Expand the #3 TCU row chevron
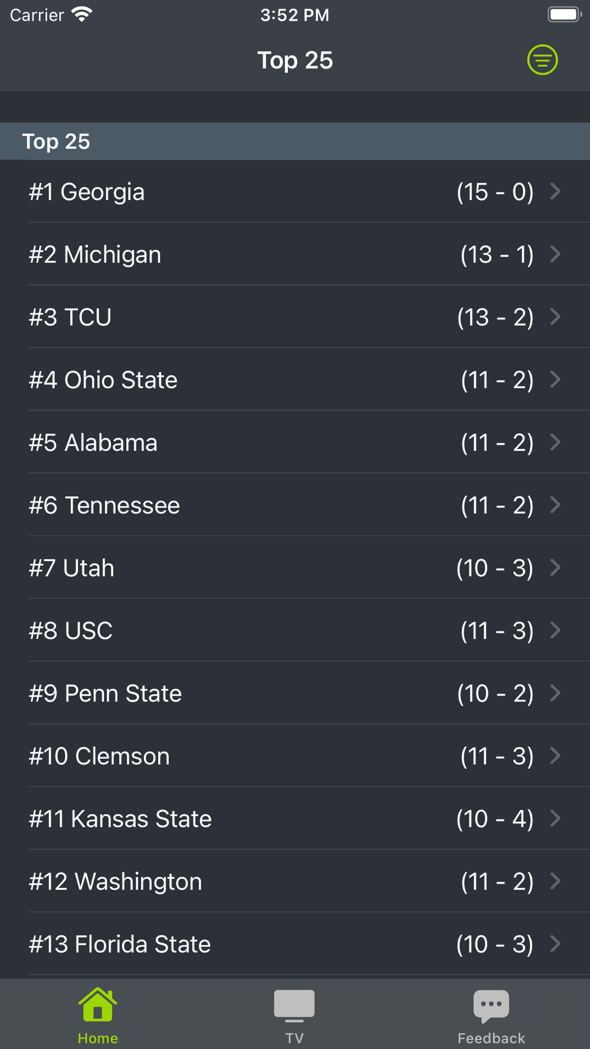The height and width of the screenshot is (1049, 590). point(555,317)
